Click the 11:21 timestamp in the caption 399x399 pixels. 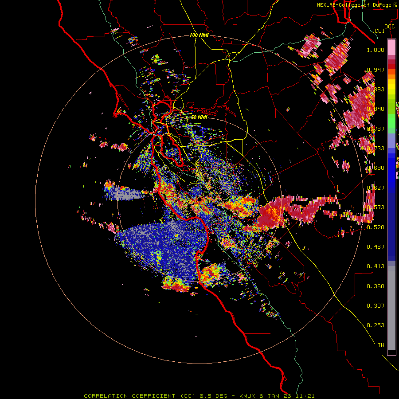pyautogui.click(x=305, y=396)
